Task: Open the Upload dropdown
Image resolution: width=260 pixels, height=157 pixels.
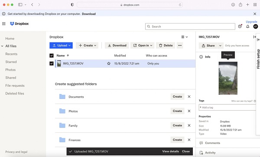Action: point(61,45)
